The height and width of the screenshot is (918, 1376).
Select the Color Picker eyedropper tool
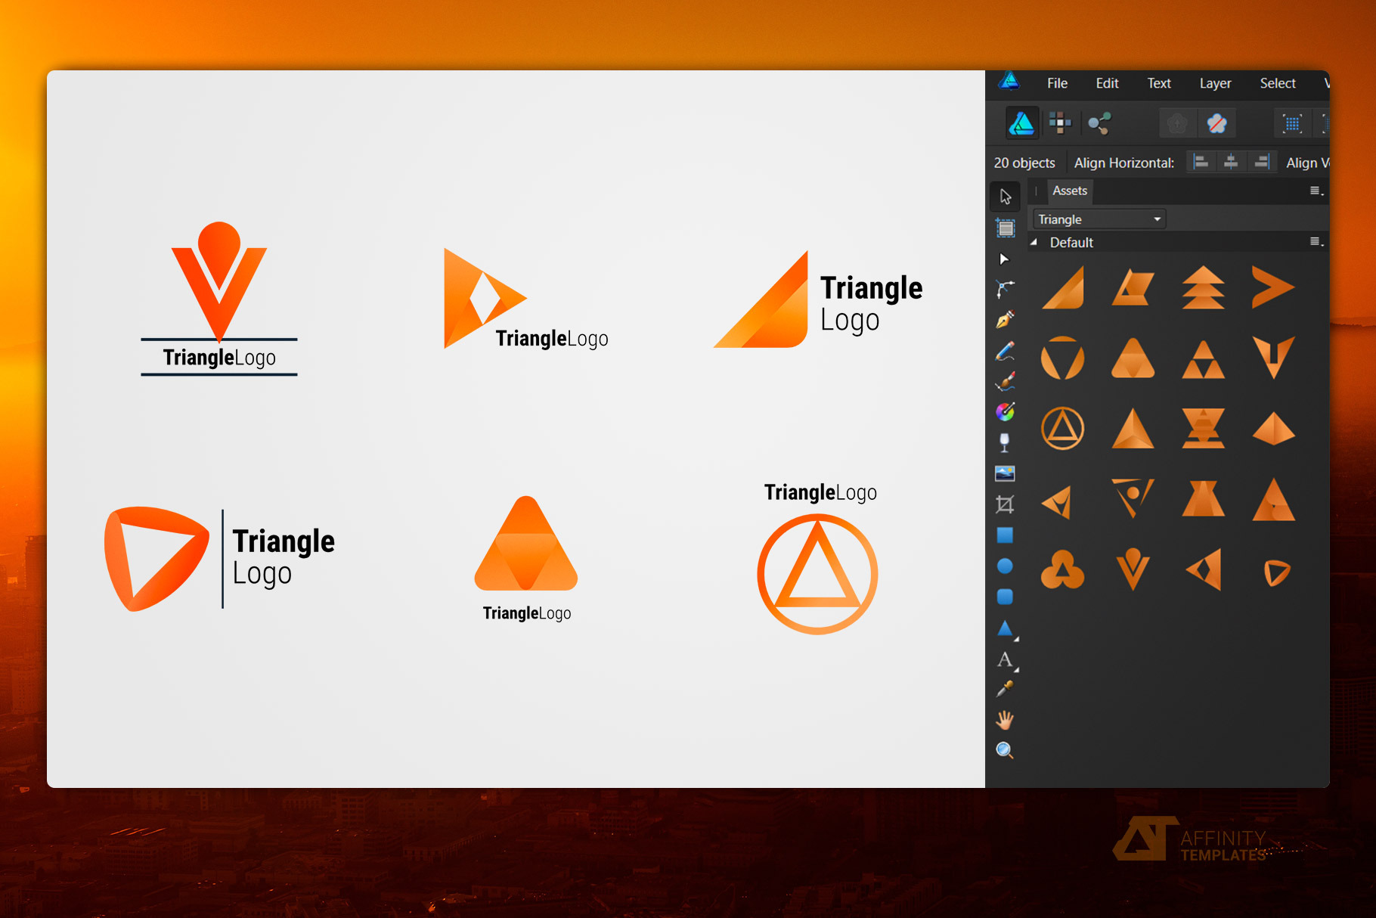click(x=1005, y=689)
